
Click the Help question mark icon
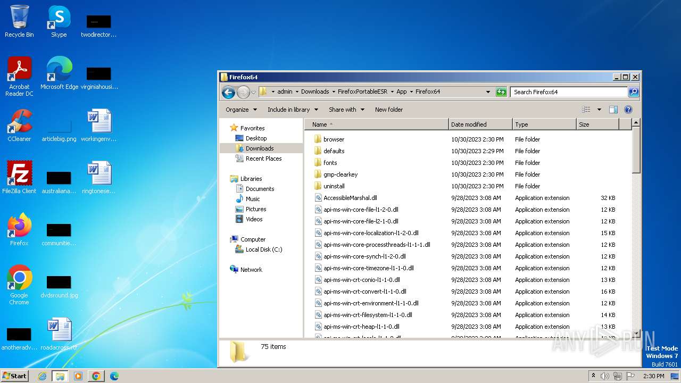pos(628,110)
